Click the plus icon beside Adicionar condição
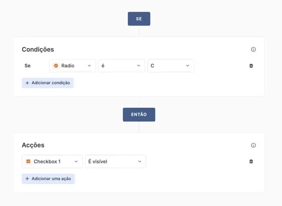The image size is (282, 206). tap(27, 83)
